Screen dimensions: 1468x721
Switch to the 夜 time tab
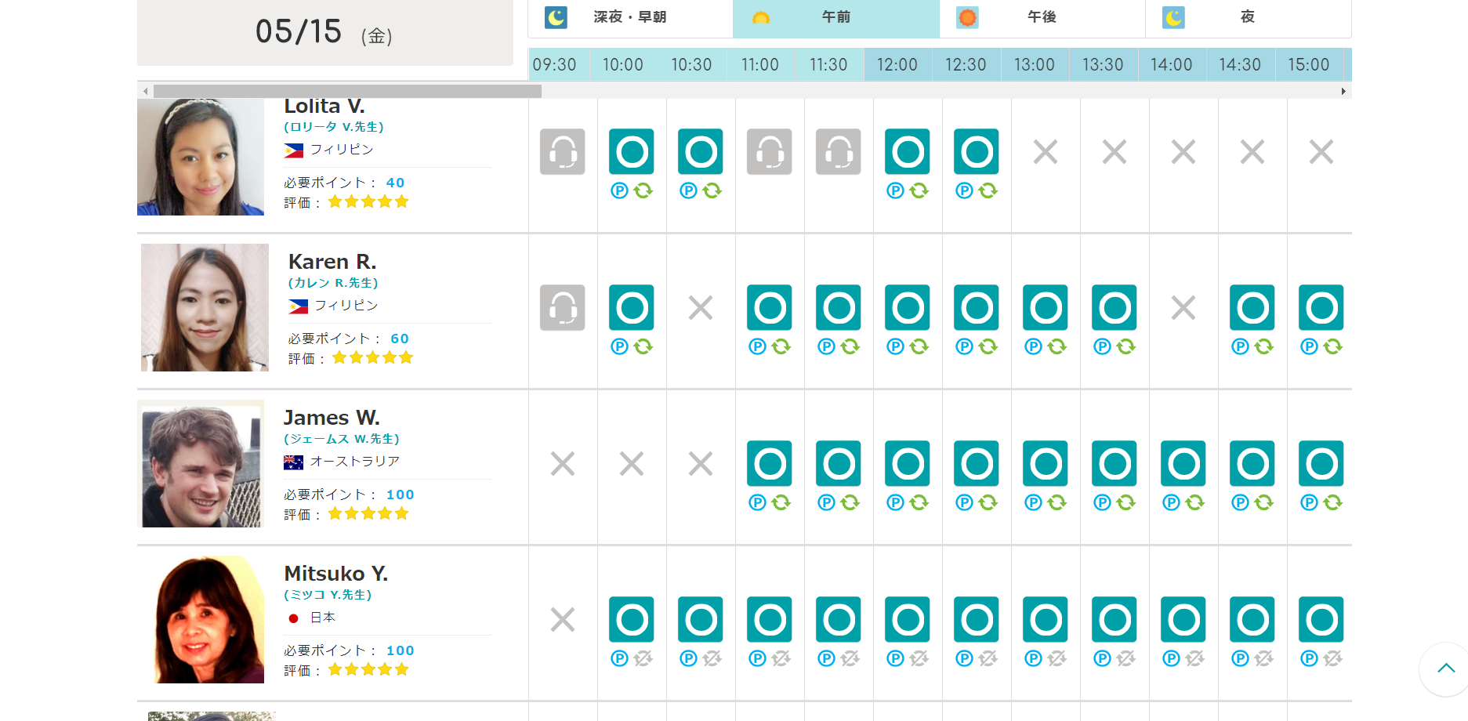[x=1247, y=17]
